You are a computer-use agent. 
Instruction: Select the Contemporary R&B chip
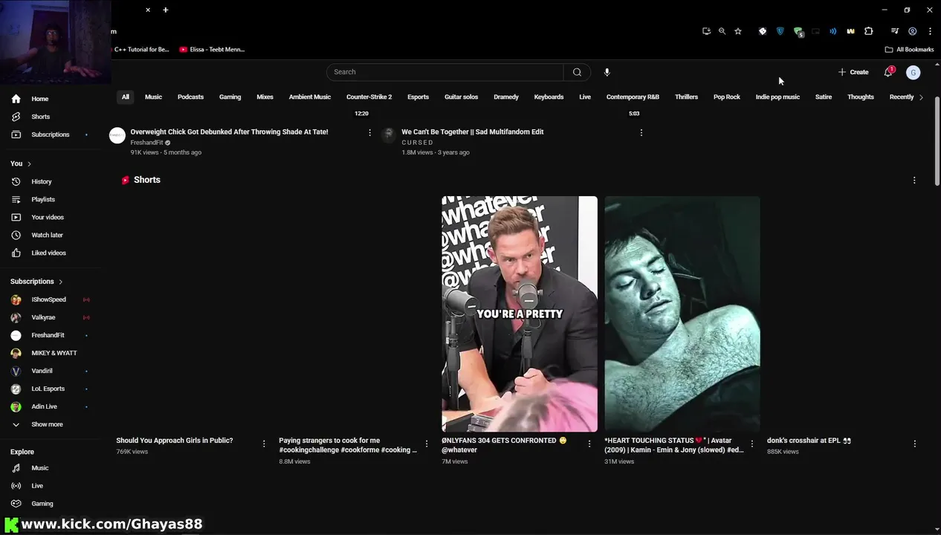[633, 97]
